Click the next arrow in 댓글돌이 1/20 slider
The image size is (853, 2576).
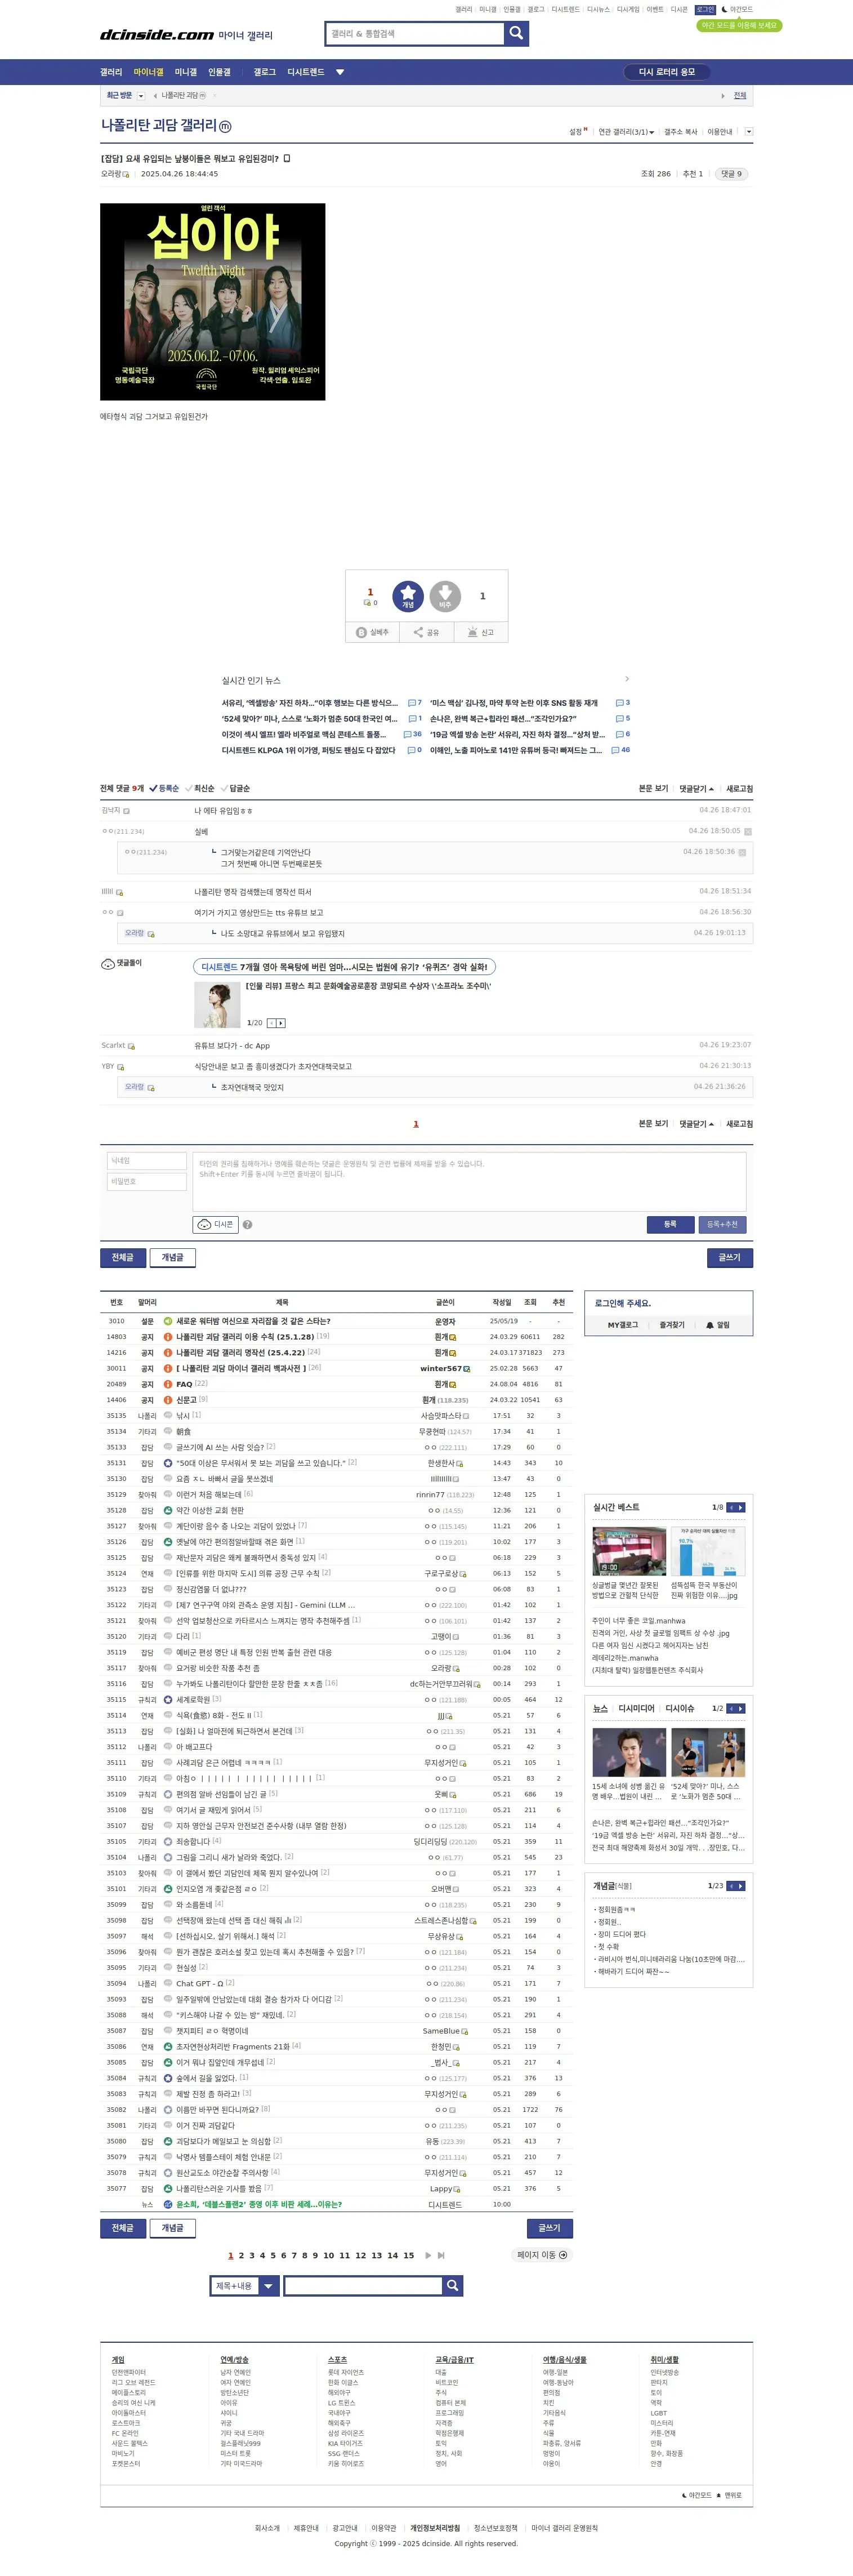point(281,1023)
